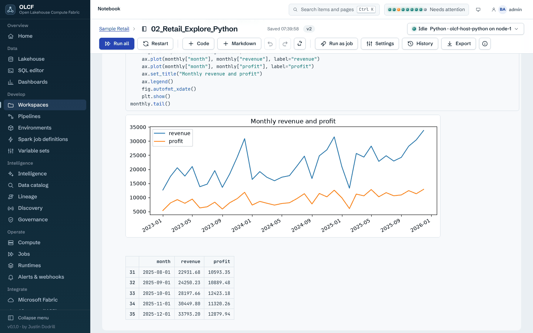Open Spark job definitions

coord(45,139)
